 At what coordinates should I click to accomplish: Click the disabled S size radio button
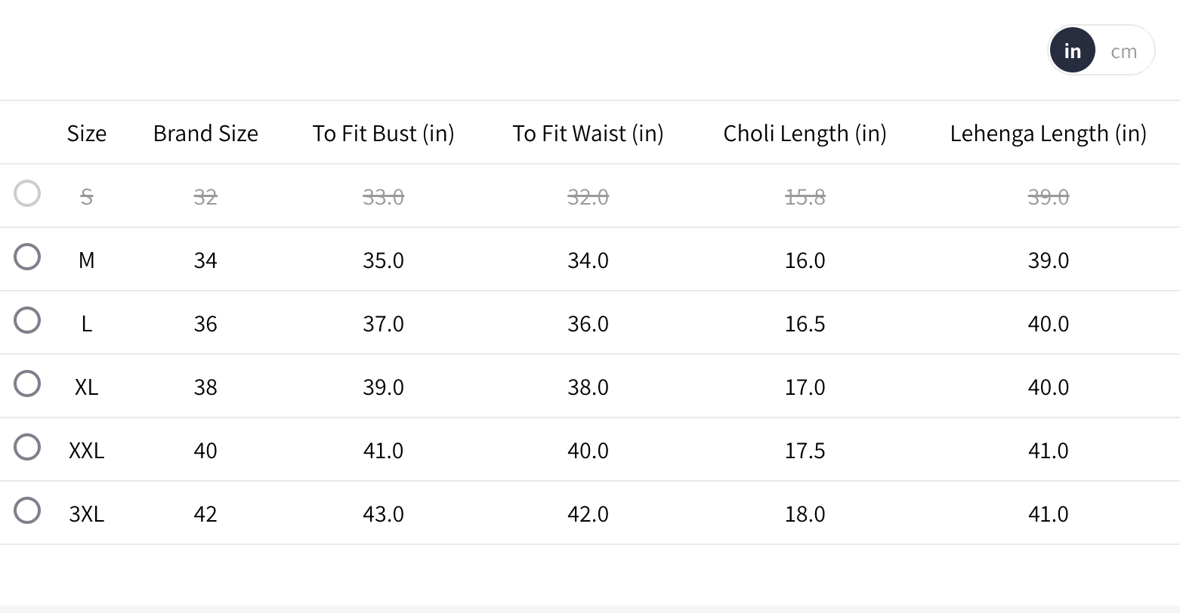click(27, 193)
